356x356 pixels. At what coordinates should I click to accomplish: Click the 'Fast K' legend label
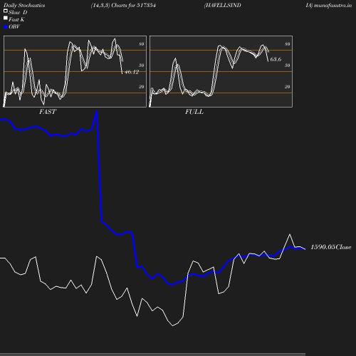point(16,19)
